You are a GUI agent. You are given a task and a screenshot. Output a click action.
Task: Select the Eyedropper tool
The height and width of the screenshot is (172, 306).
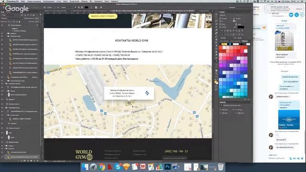click(x=216, y=30)
